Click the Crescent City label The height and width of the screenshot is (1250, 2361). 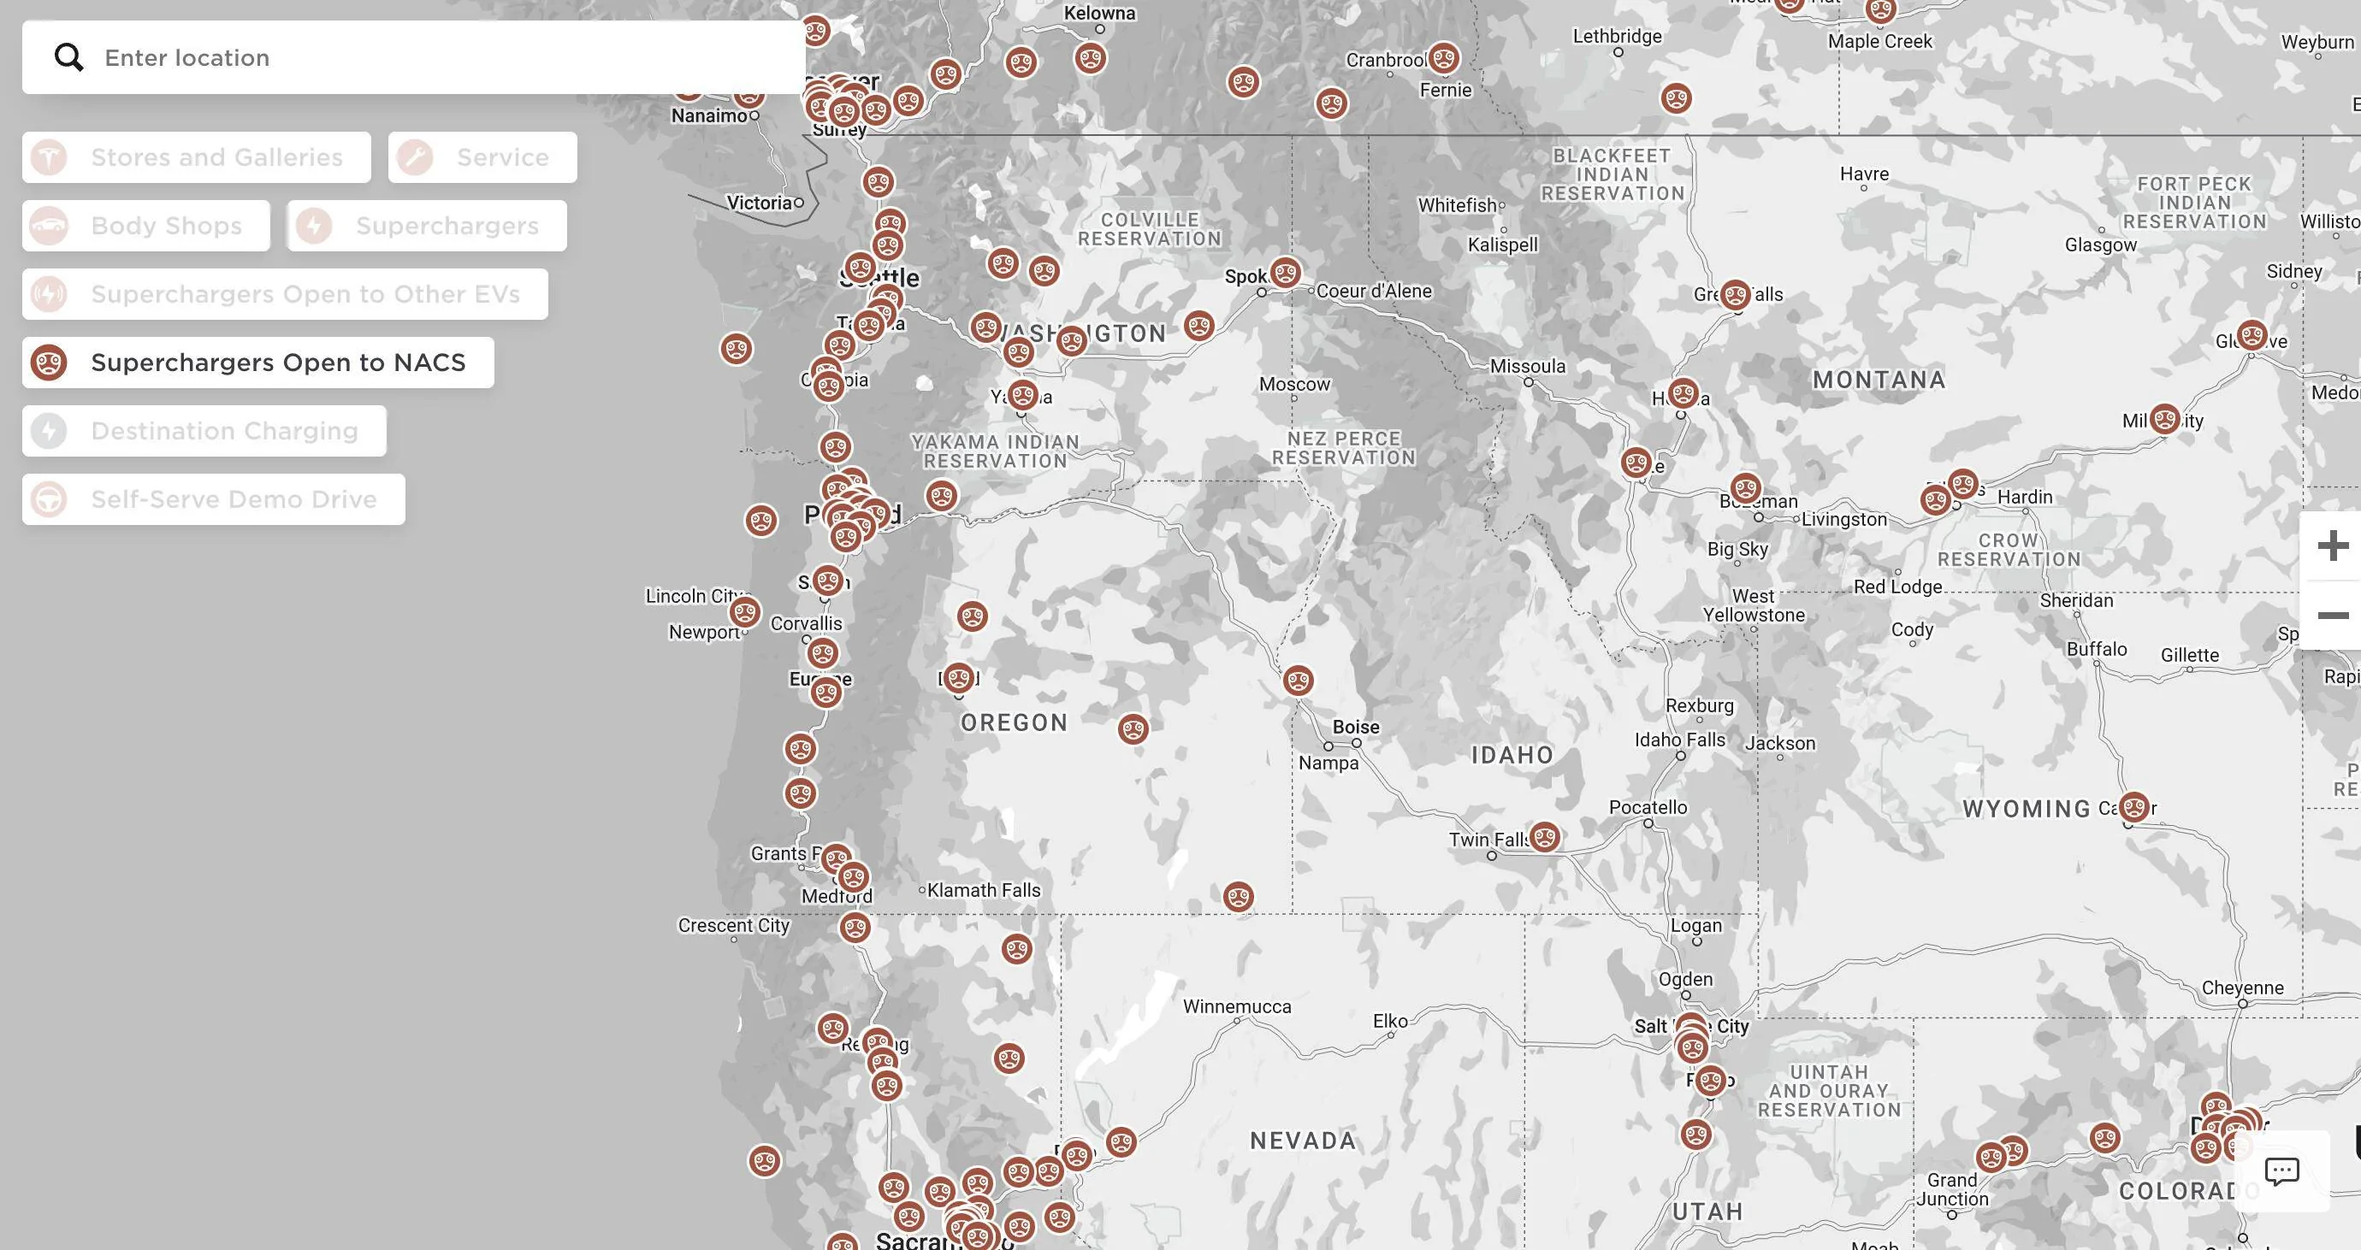coord(733,925)
